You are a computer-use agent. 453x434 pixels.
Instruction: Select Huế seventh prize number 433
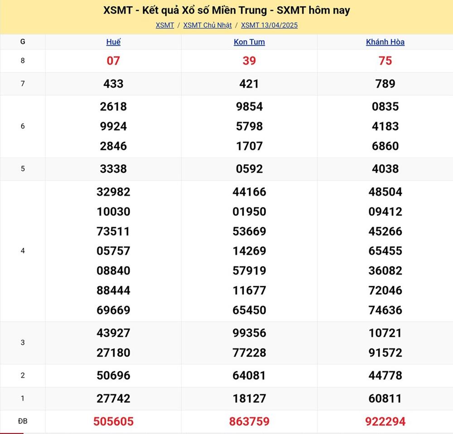(x=113, y=84)
